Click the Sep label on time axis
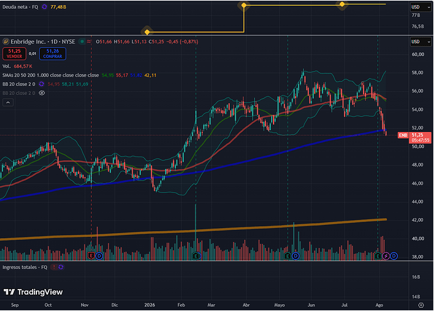The width and height of the screenshot is (434, 311). [x=14, y=305]
